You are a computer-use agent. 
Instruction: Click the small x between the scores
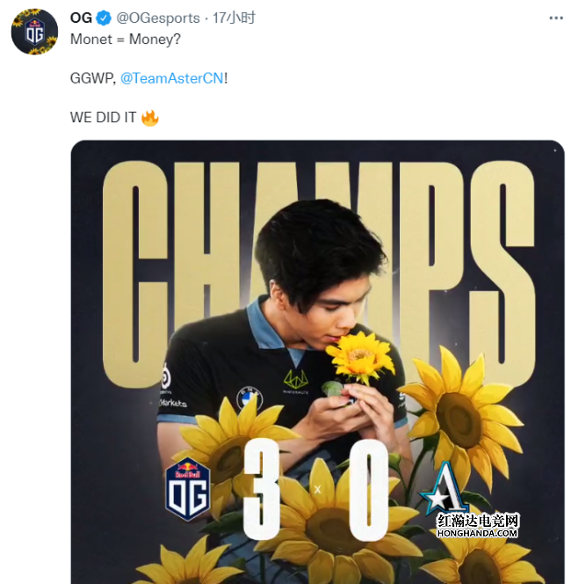(x=317, y=488)
